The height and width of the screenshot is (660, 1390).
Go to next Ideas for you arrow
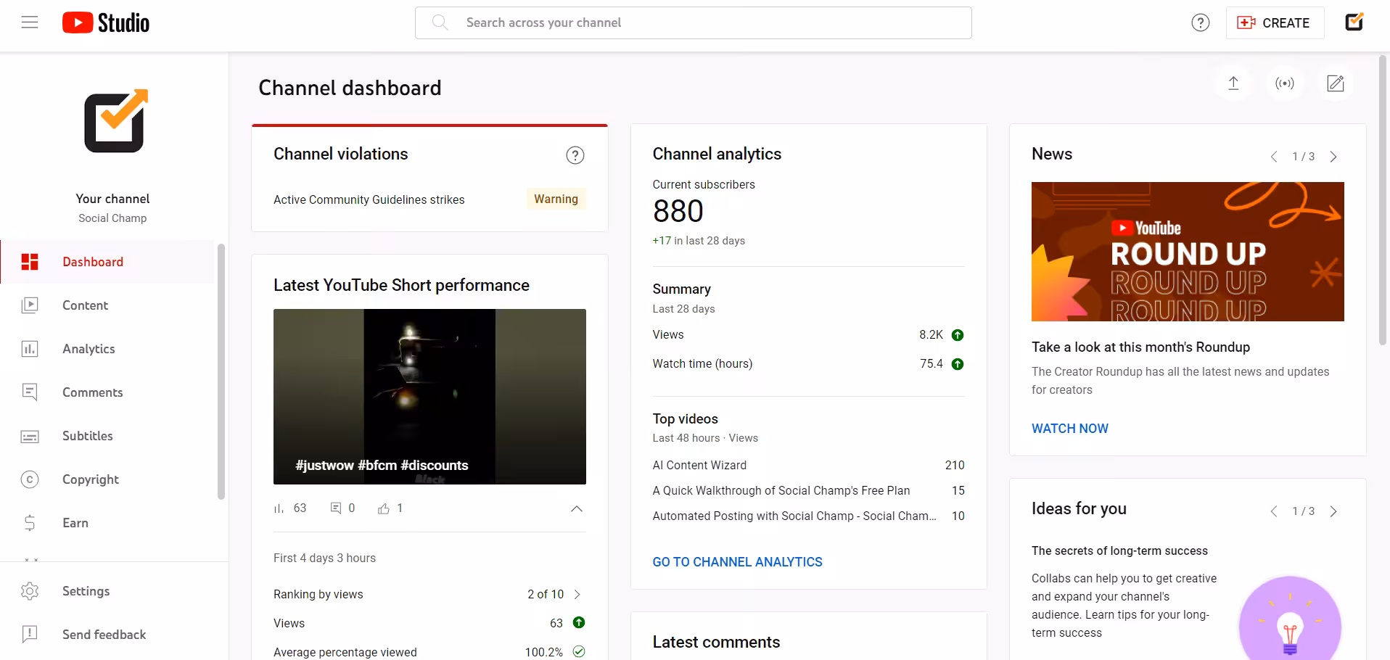[1333, 511]
